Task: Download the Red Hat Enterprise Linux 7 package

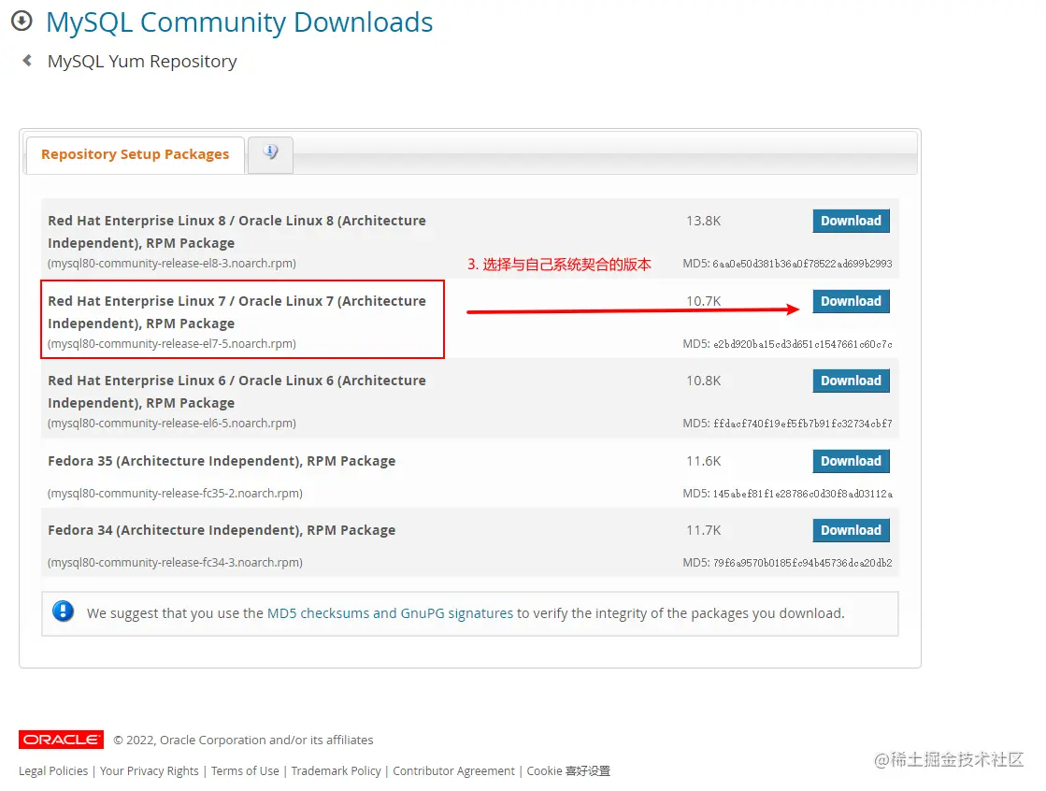Action: [x=851, y=301]
